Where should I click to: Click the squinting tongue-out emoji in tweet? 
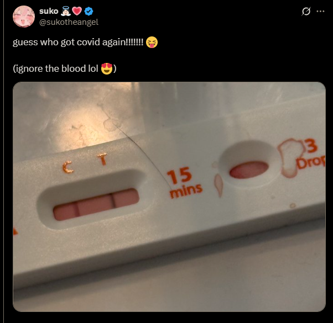(152, 42)
